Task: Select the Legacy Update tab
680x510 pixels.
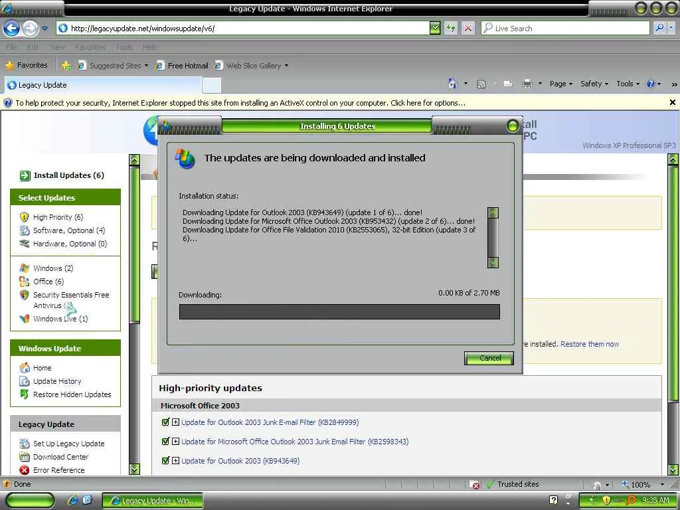Action: (x=103, y=85)
